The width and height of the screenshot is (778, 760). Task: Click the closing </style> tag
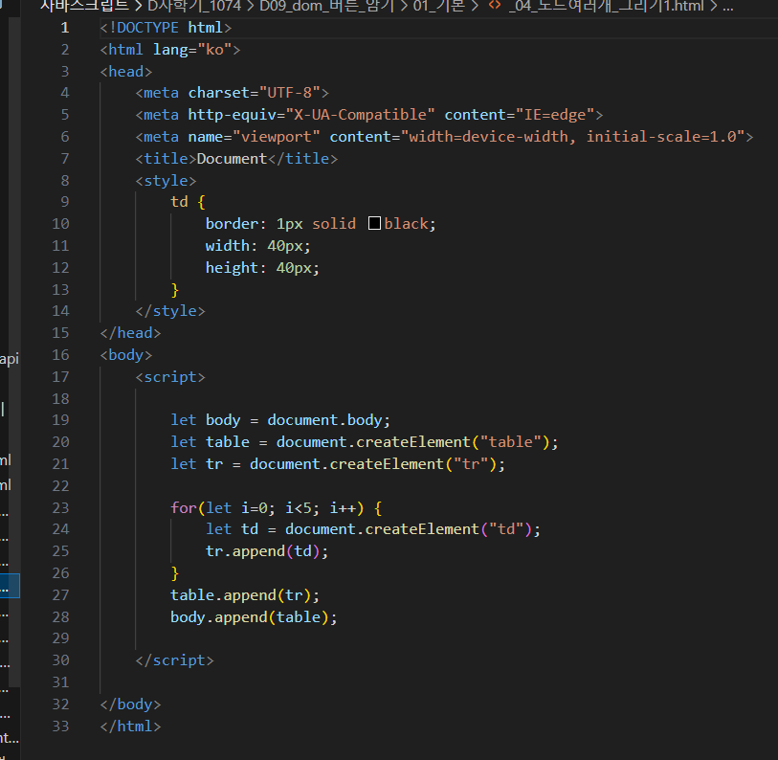[x=170, y=311]
